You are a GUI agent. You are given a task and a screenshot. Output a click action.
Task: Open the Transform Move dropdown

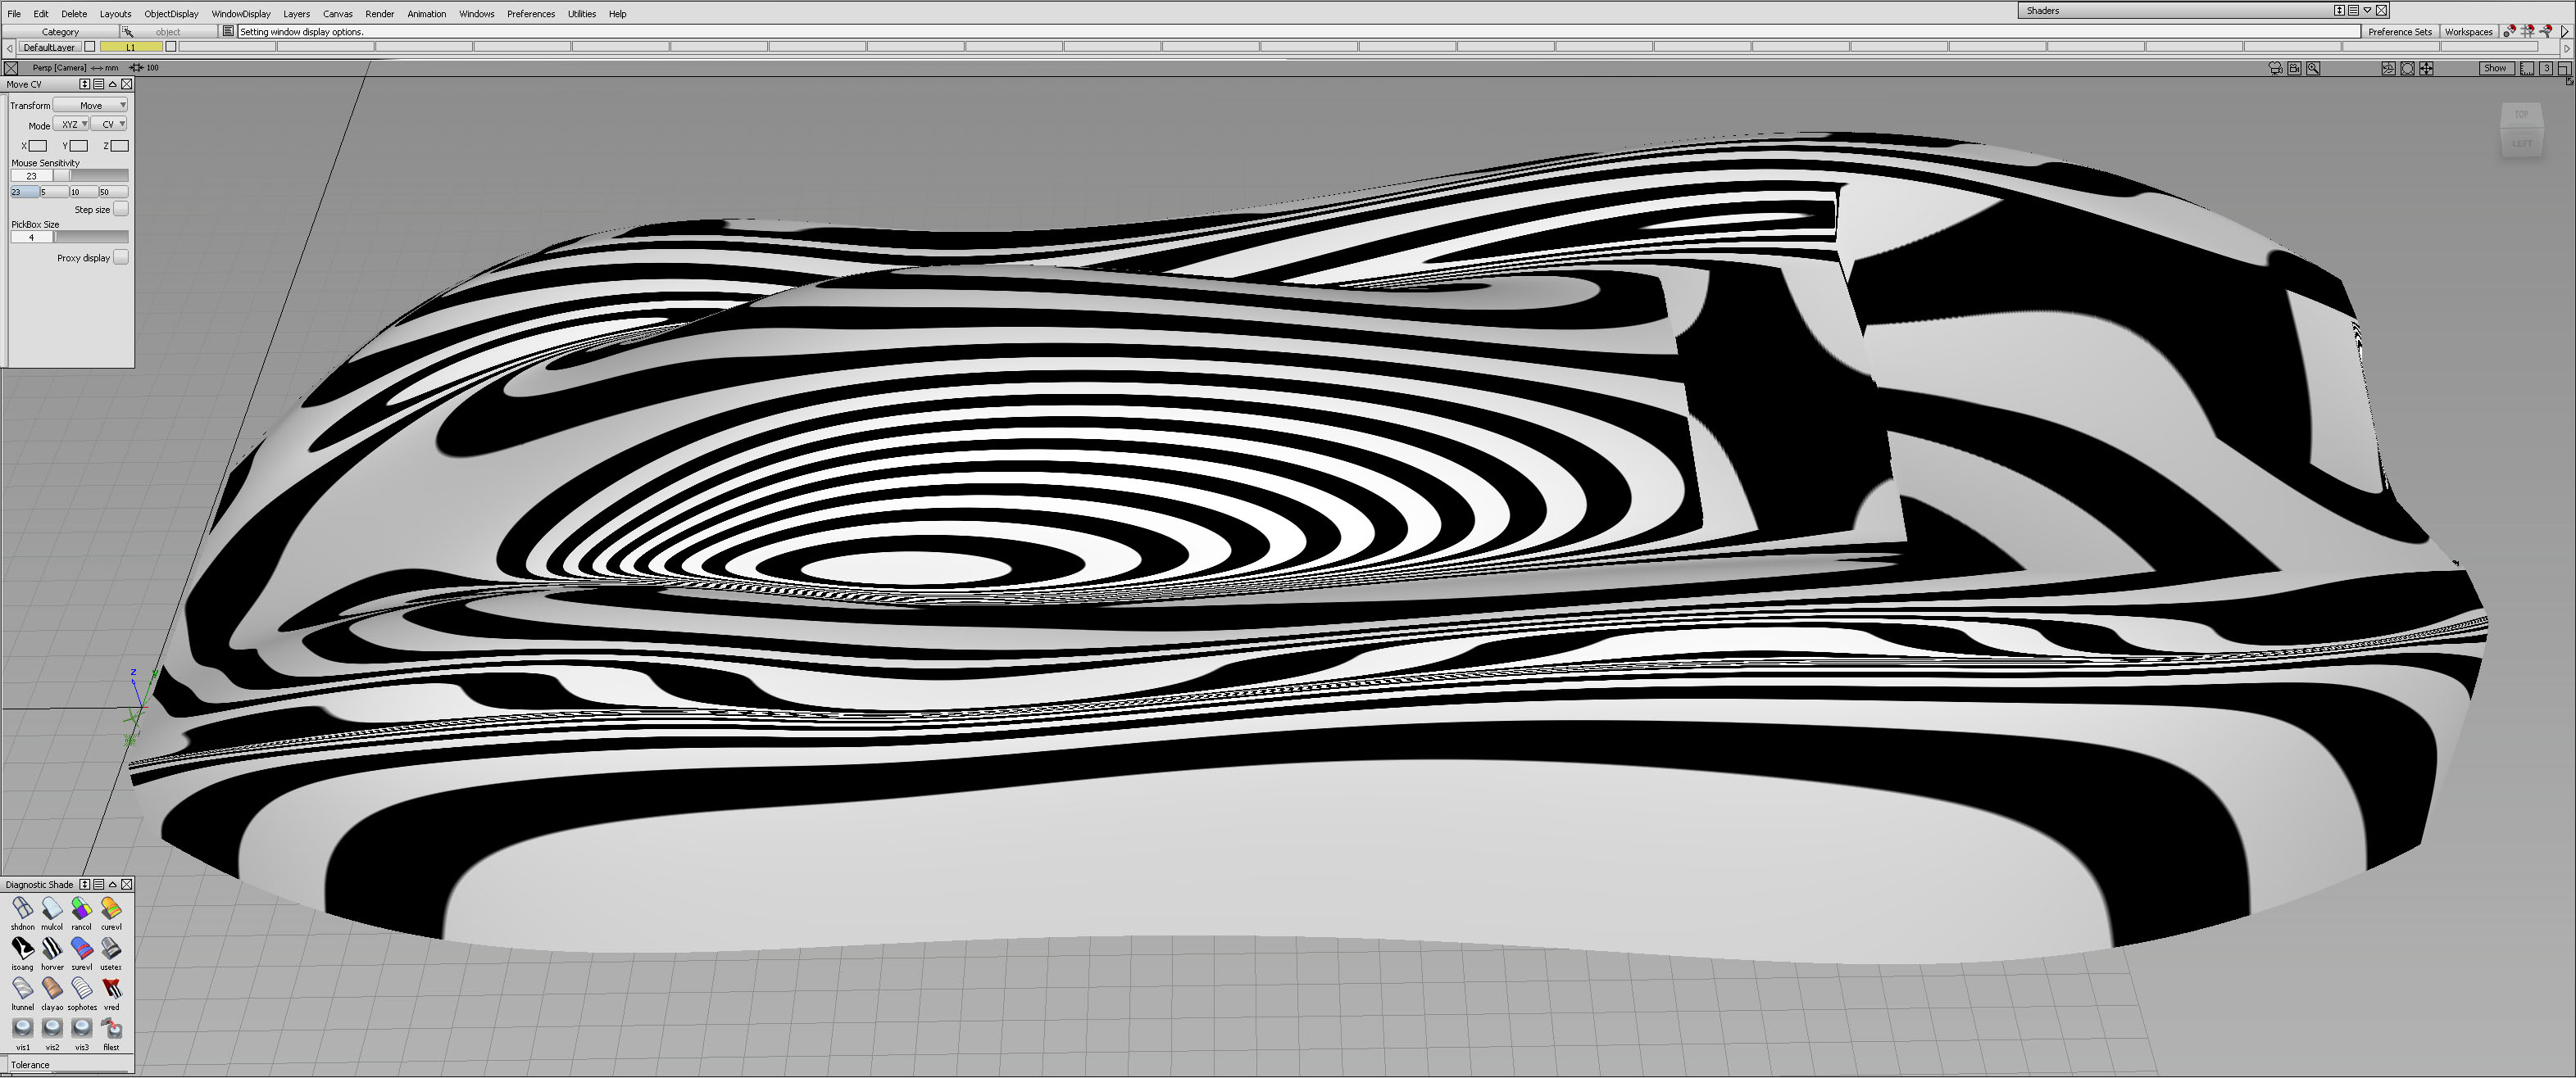[90, 105]
